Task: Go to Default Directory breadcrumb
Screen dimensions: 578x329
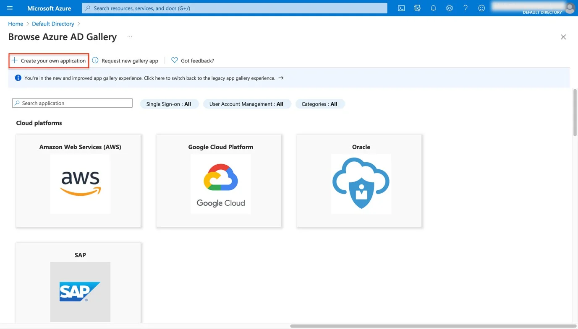Action: pyautogui.click(x=53, y=24)
